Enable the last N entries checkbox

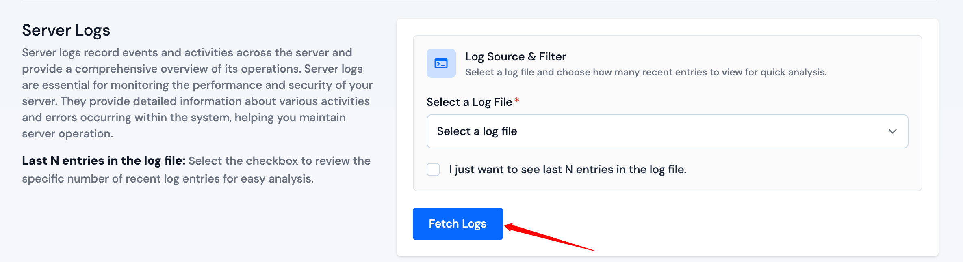[x=433, y=170]
